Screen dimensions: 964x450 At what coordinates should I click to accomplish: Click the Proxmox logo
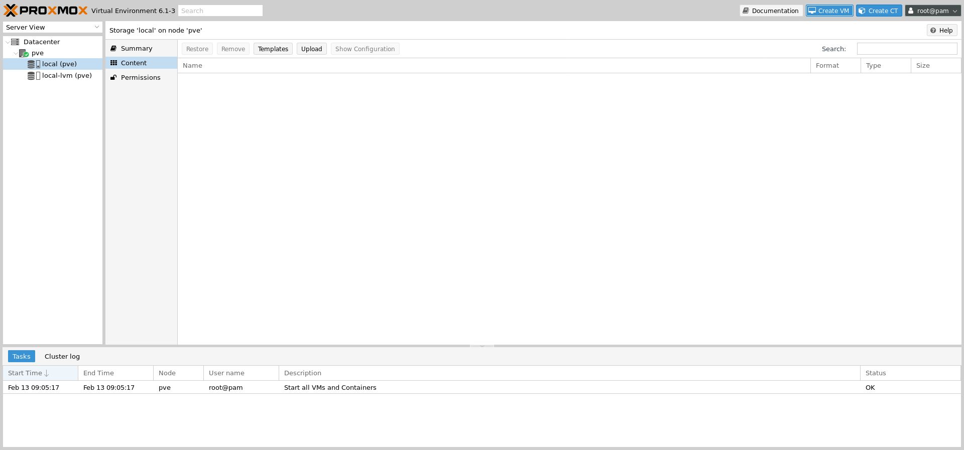[x=46, y=11]
